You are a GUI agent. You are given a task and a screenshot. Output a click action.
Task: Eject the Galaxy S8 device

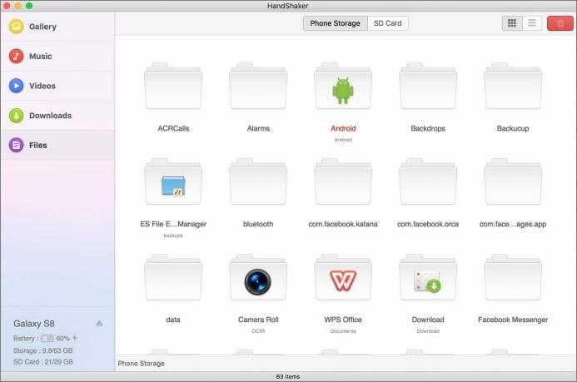coord(99,323)
